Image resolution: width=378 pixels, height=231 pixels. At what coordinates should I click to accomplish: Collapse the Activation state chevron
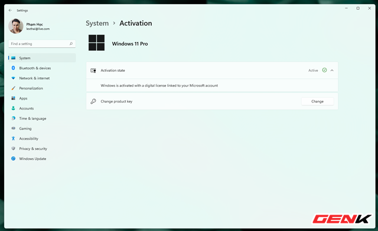click(x=332, y=71)
